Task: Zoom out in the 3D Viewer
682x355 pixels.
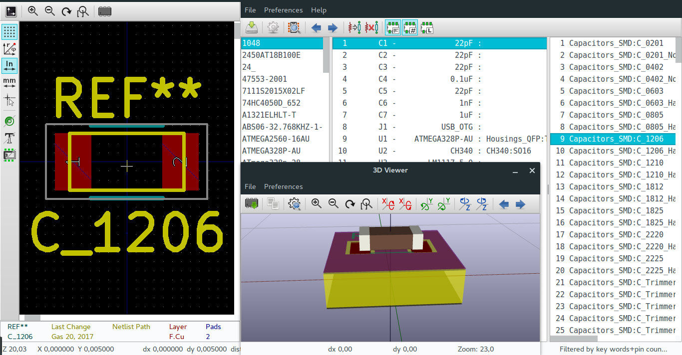Action: point(333,203)
